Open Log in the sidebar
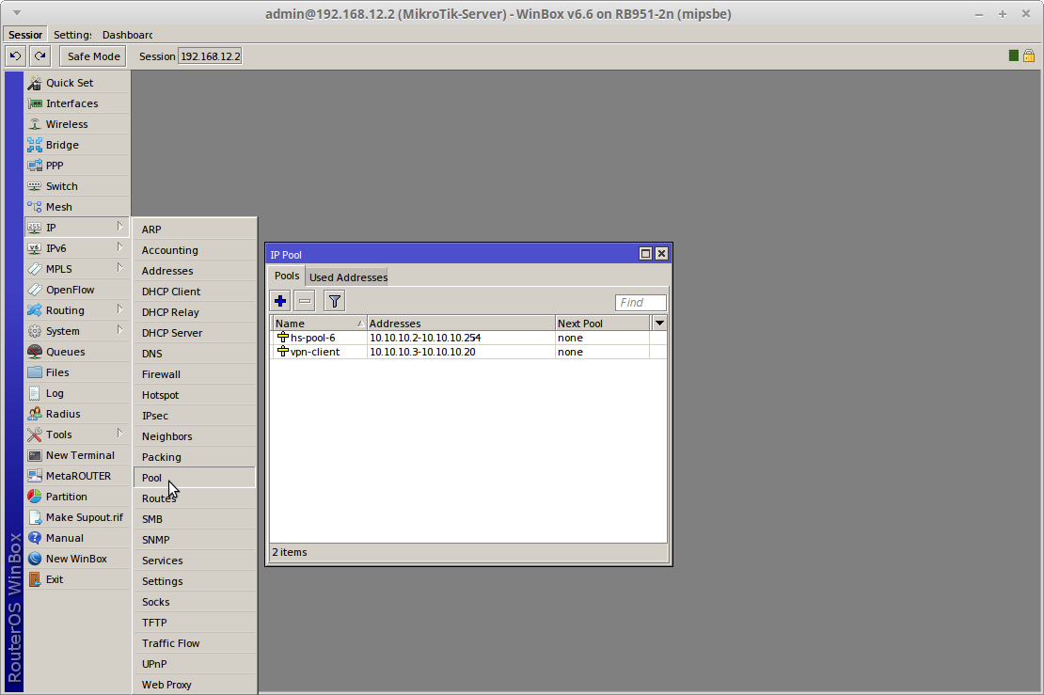 click(77, 393)
